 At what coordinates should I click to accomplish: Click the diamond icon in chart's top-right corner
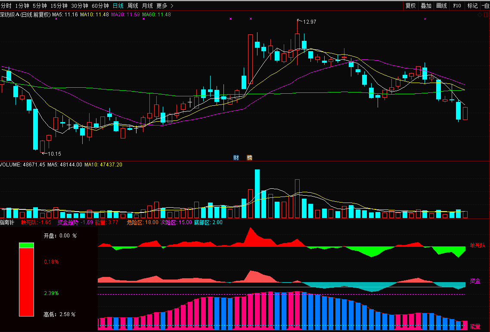(x=480, y=15)
